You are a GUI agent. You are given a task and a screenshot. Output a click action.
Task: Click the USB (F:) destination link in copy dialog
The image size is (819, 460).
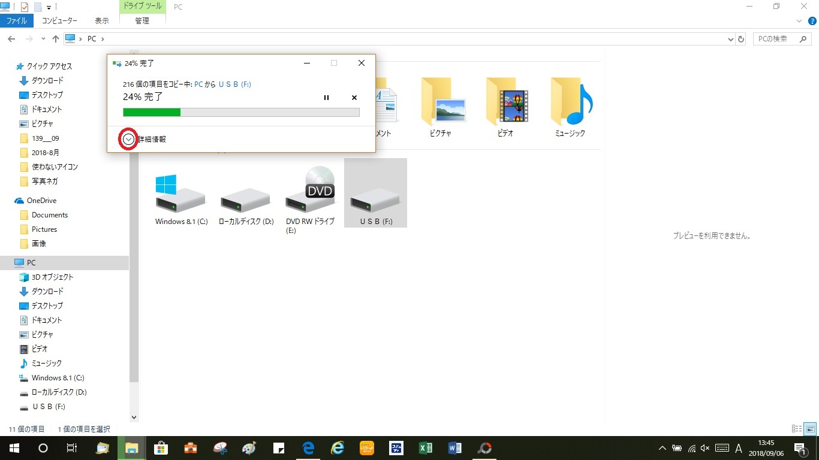click(x=235, y=84)
